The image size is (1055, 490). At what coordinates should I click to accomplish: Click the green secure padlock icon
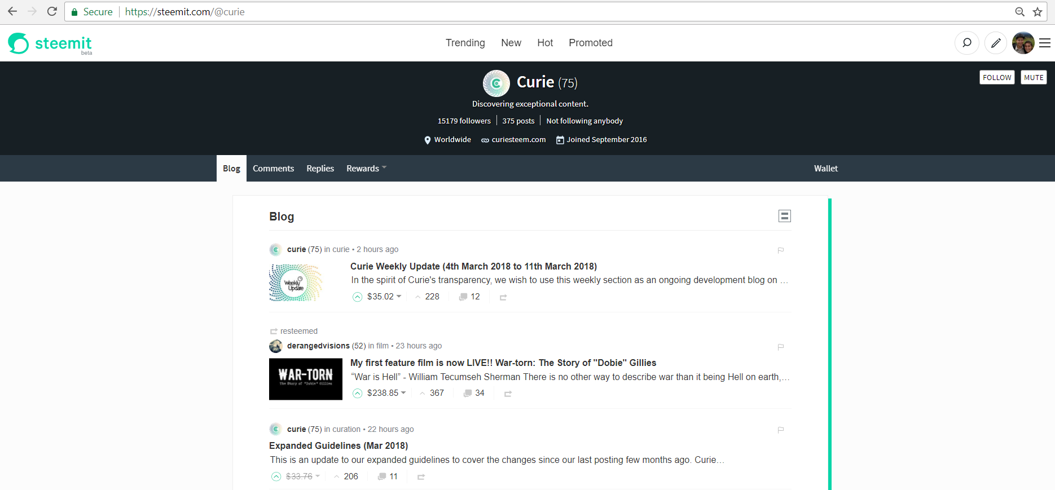tap(74, 12)
